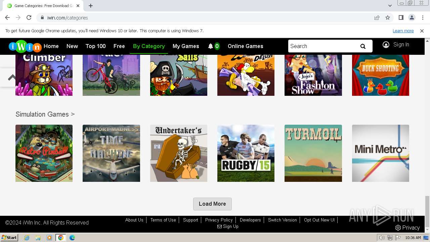Click the browser forward arrow
The width and height of the screenshot is (430, 242).
point(18,18)
